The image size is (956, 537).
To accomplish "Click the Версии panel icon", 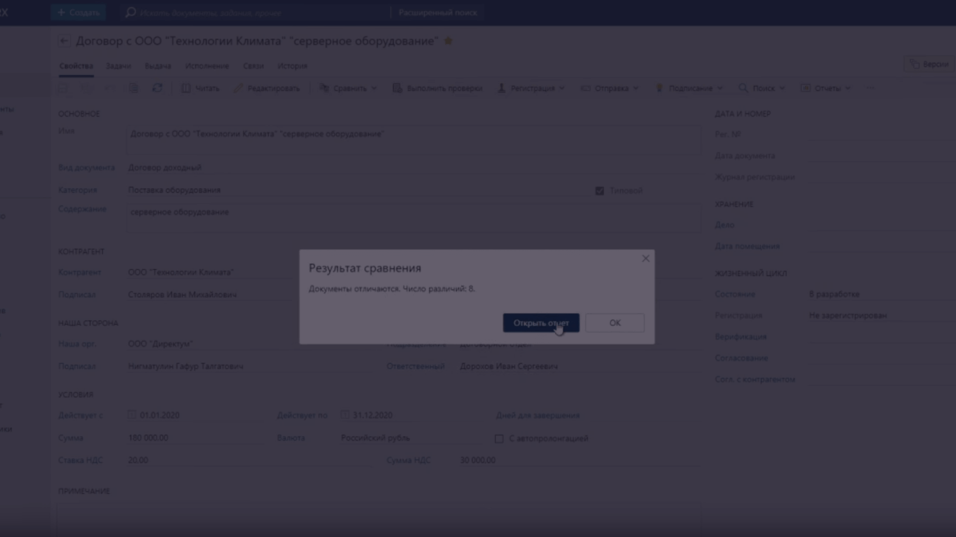I will [915, 64].
